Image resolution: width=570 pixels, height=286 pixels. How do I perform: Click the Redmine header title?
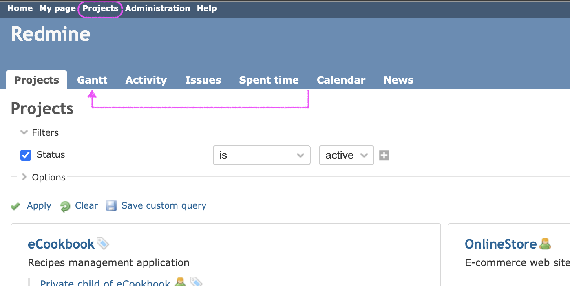pyautogui.click(x=51, y=34)
